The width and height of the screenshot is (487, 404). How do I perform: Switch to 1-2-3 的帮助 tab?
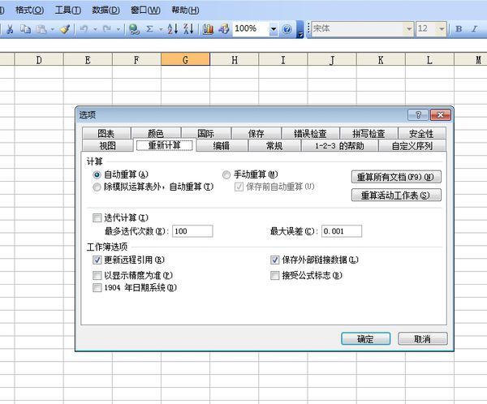point(339,145)
